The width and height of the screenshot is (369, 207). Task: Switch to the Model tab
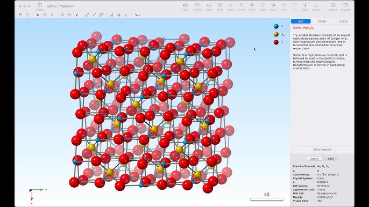(x=322, y=21)
